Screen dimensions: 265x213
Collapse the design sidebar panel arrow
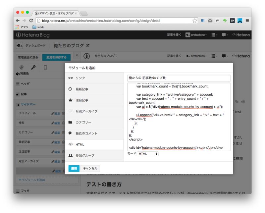(x=77, y=55)
